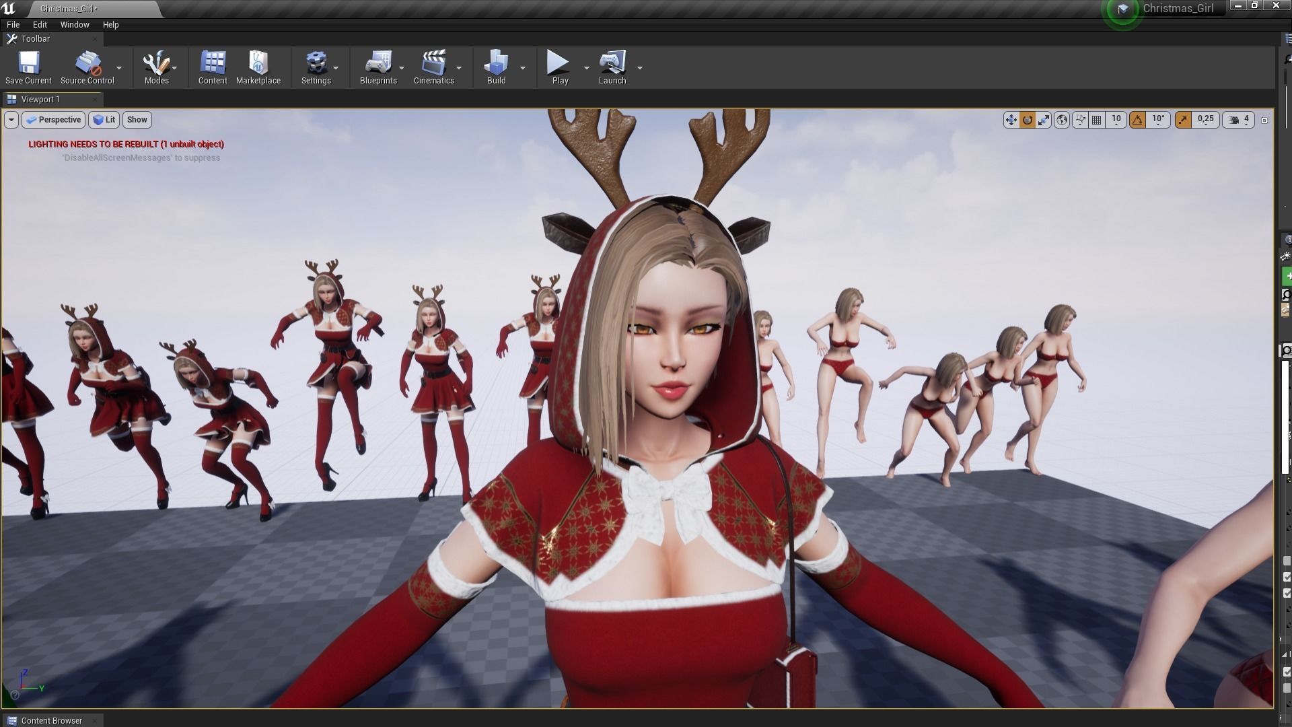1292x727 pixels.
Task: Select the Translate gizmo mode icon
Action: (1011, 120)
